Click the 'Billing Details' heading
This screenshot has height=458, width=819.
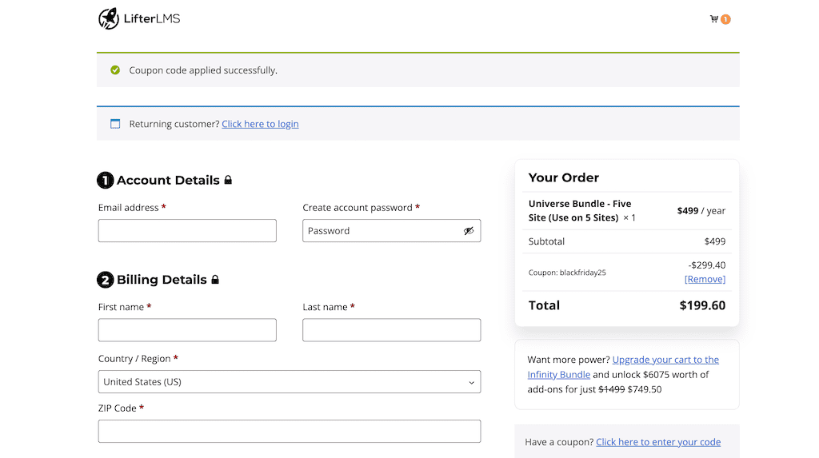(x=162, y=280)
